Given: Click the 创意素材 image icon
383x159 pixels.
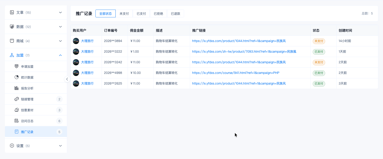Looking at the screenshot, I should (x=17, y=110).
